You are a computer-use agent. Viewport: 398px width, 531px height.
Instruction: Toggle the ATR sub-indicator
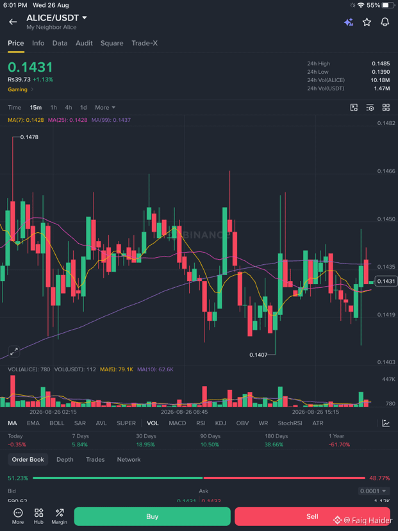pyautogui.click(x=318, y=423)
